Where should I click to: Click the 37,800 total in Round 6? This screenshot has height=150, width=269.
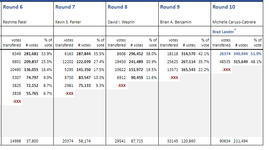pyautogui.click(x=31, y=141)
